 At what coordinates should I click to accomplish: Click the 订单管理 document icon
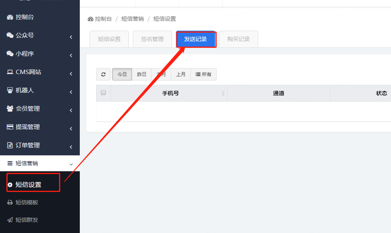(10, 145)
